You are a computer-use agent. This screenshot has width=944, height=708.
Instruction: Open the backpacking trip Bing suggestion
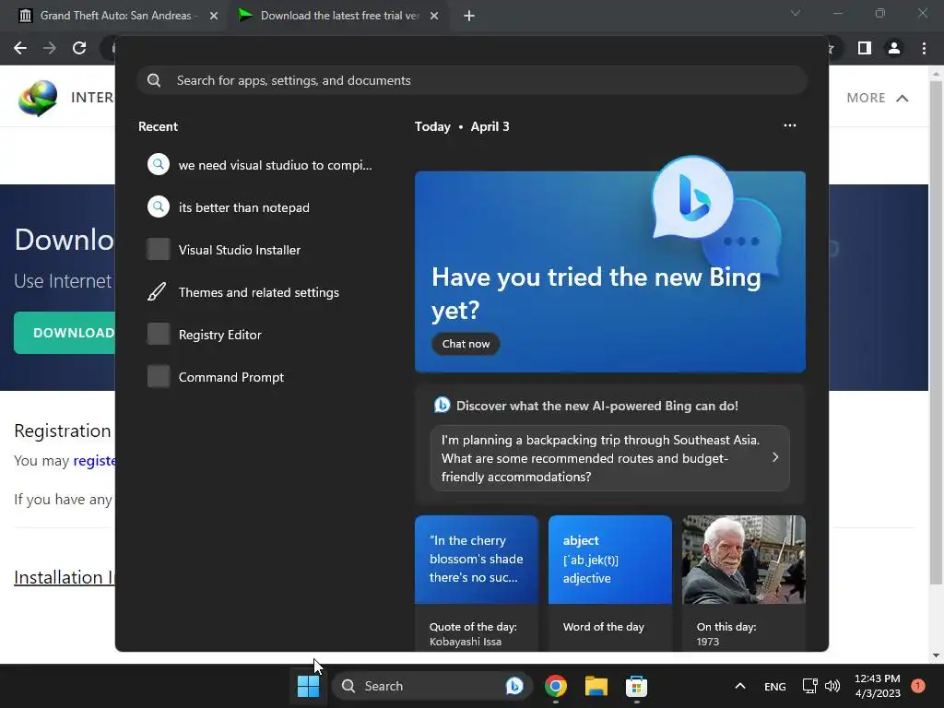pyautogui.click(x=609, y=458)
